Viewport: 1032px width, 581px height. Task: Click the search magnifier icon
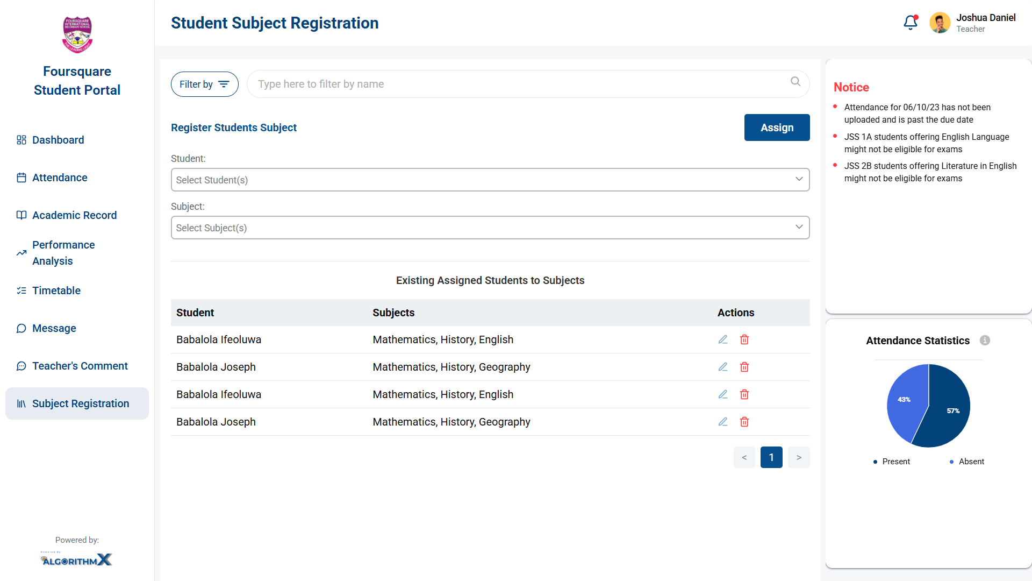(x=795, y=82)
